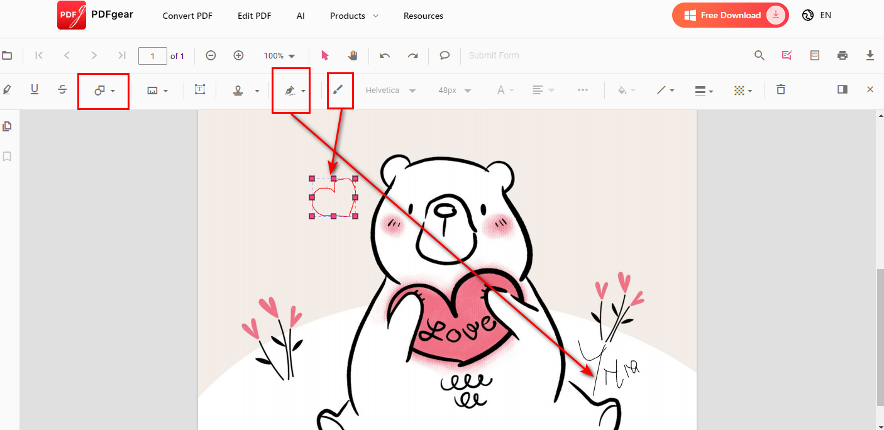Select the Stamp tool

242,90
